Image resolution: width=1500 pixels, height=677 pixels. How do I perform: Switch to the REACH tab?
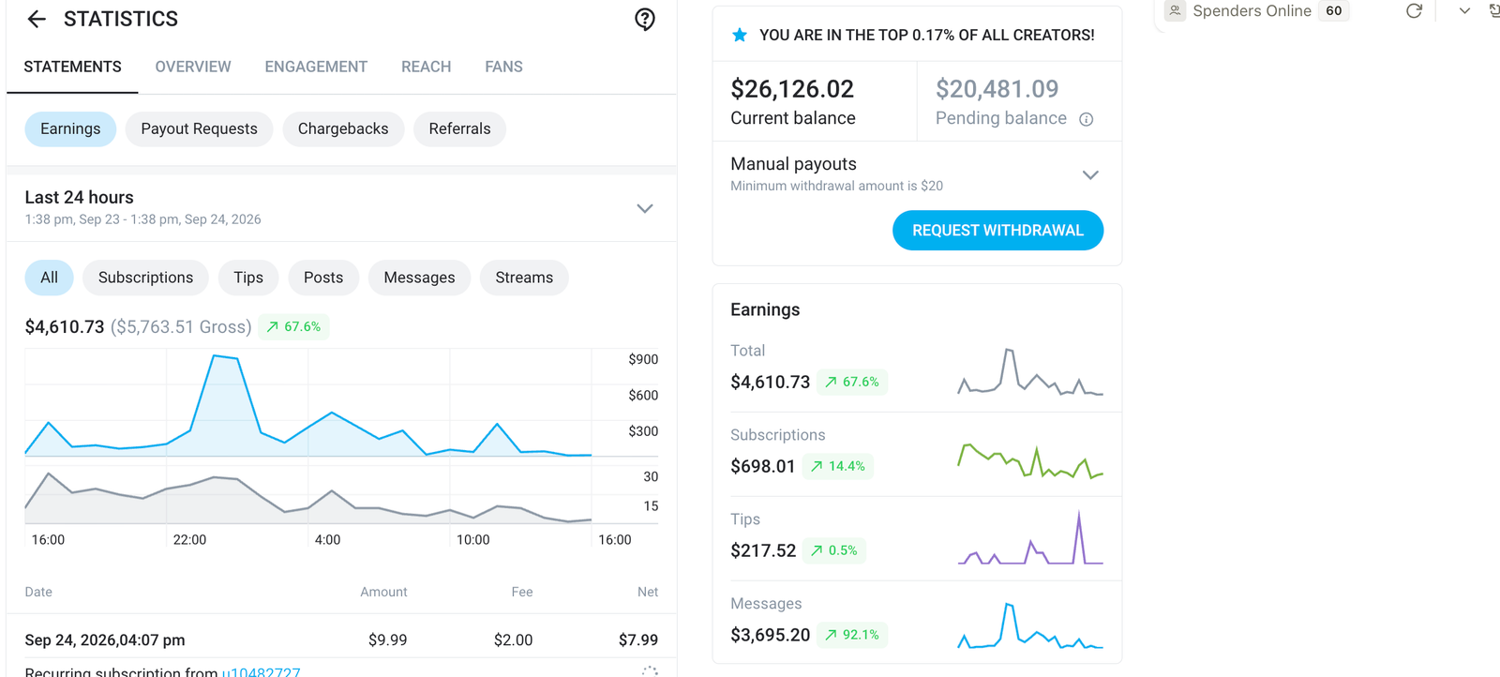[x=427, y=67]
